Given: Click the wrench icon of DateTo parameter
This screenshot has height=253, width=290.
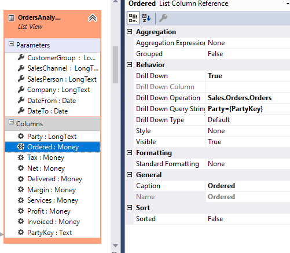Looking at the screenshot, I should [x=21, y=111].
